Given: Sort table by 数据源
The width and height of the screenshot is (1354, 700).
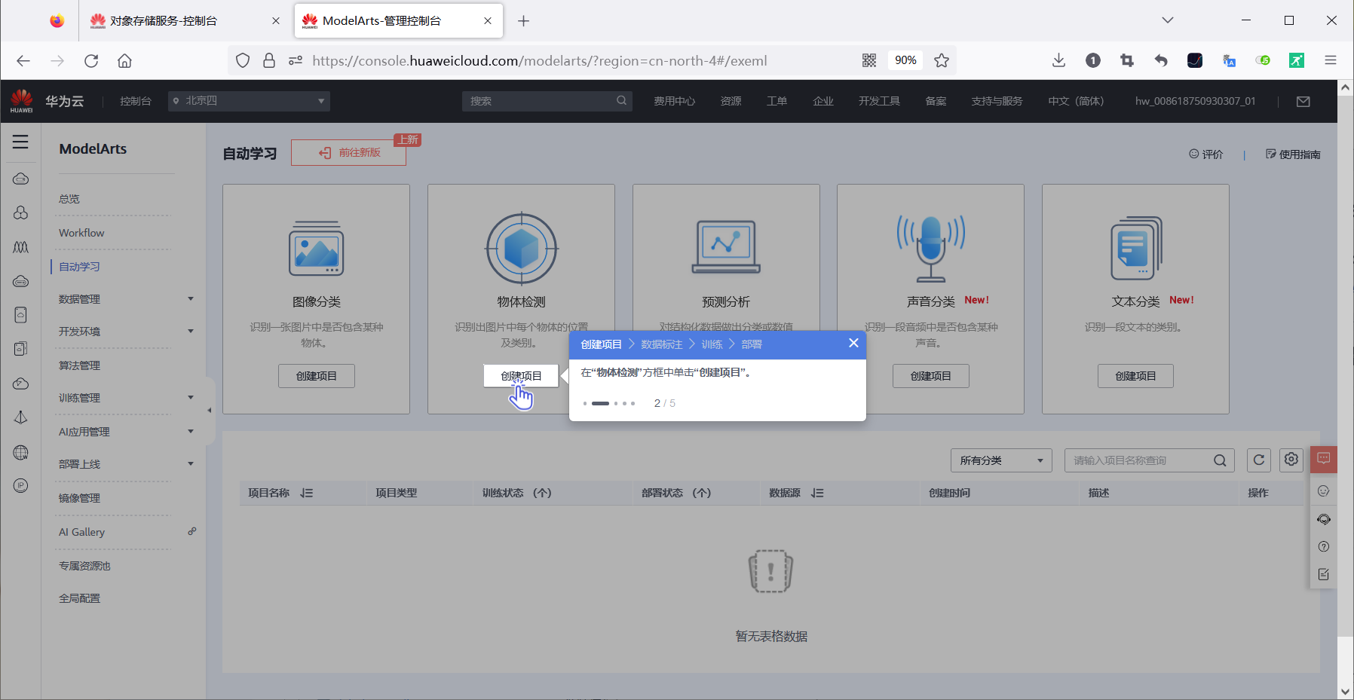Looking at the screenshot, I should [x=817, y=493].
